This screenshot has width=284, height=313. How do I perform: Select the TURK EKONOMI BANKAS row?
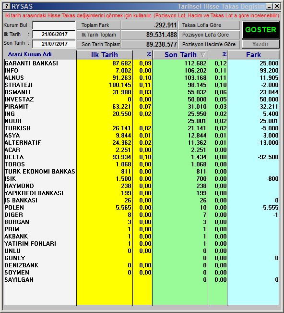(142, 171)
